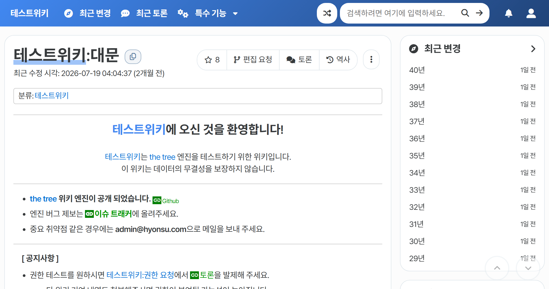Open the 테스트위키 category link
The image size is (549, 289).
tap(52, 96)
